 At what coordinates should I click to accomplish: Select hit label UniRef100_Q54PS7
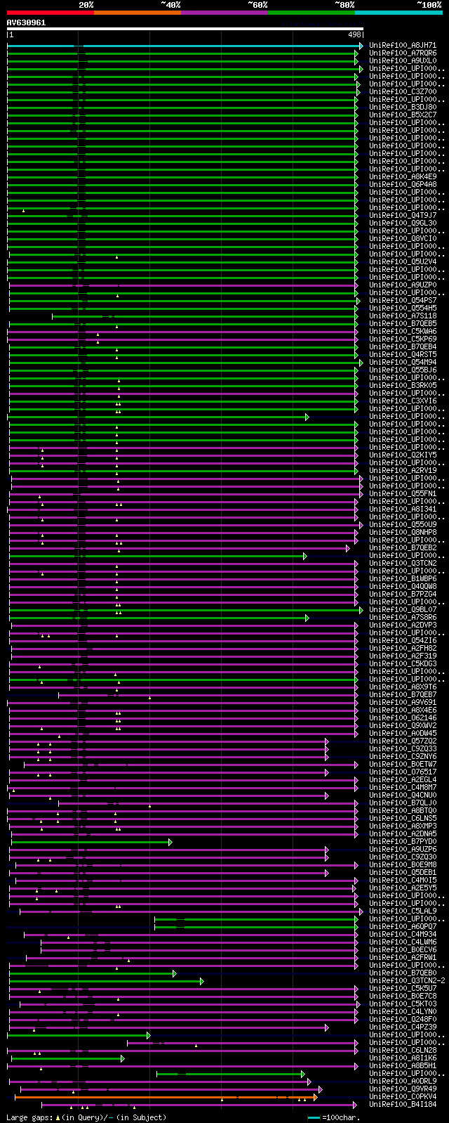[x=403, y=301]
